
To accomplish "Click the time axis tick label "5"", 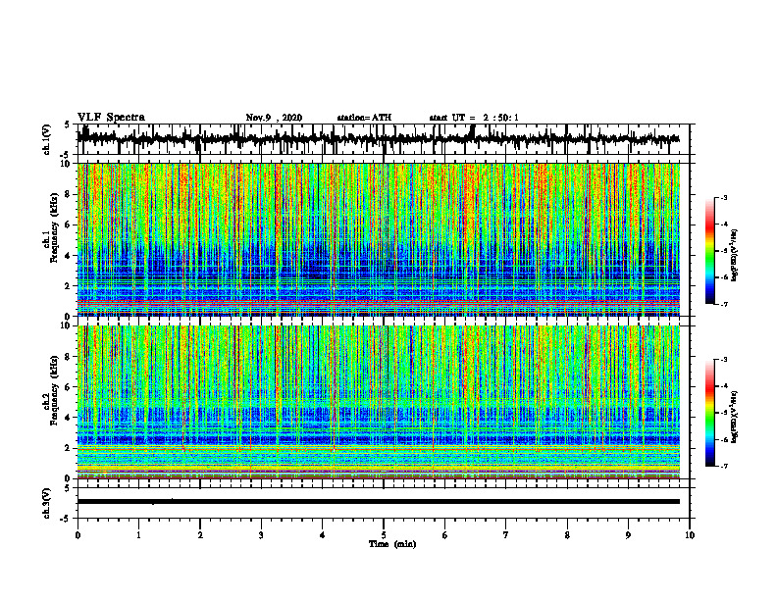I will click(384, 535).
